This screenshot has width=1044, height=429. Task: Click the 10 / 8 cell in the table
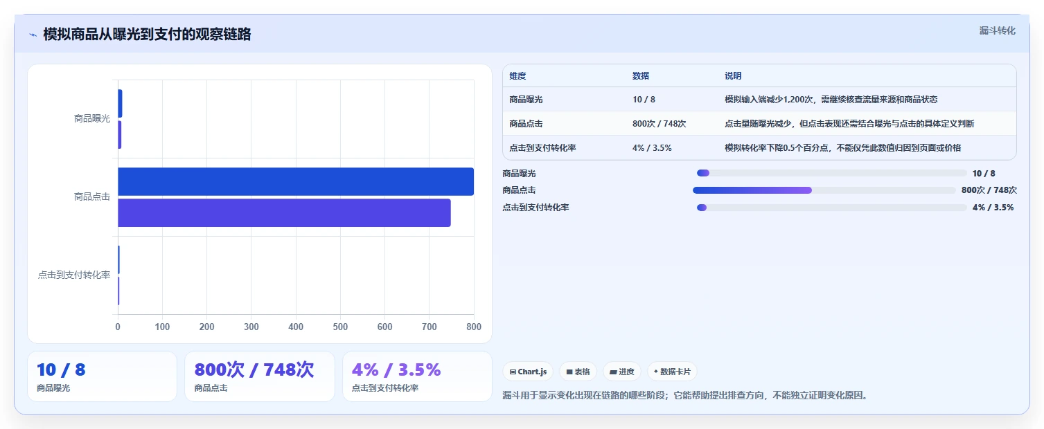644,100
